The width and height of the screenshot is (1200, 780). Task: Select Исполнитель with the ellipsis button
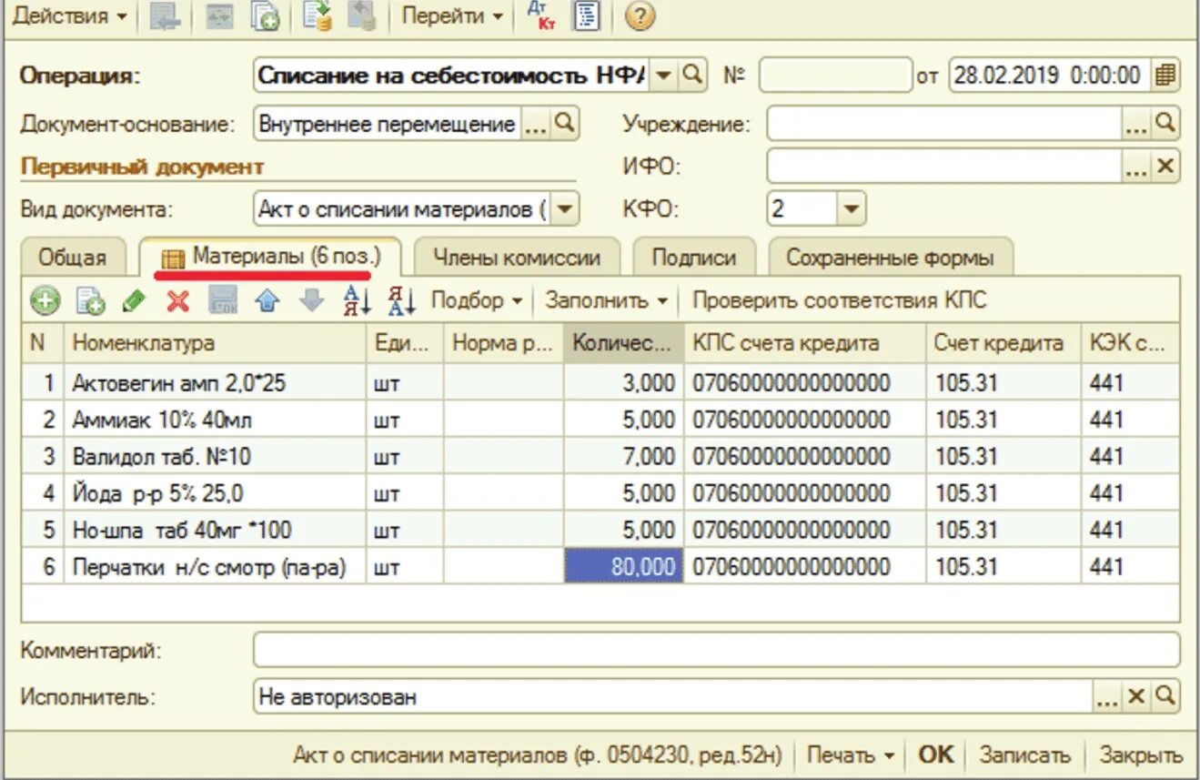[x=1106, y=697]
